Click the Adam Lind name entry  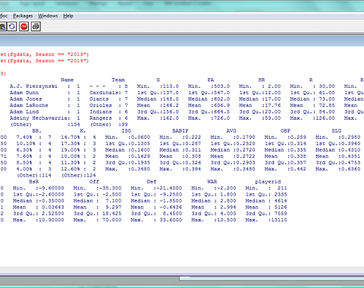pos(24,111)
